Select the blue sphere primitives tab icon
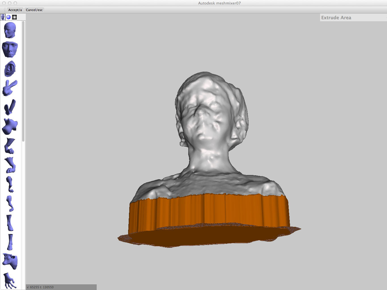Viewport: 387px width, 290px height. coord(9,17)
